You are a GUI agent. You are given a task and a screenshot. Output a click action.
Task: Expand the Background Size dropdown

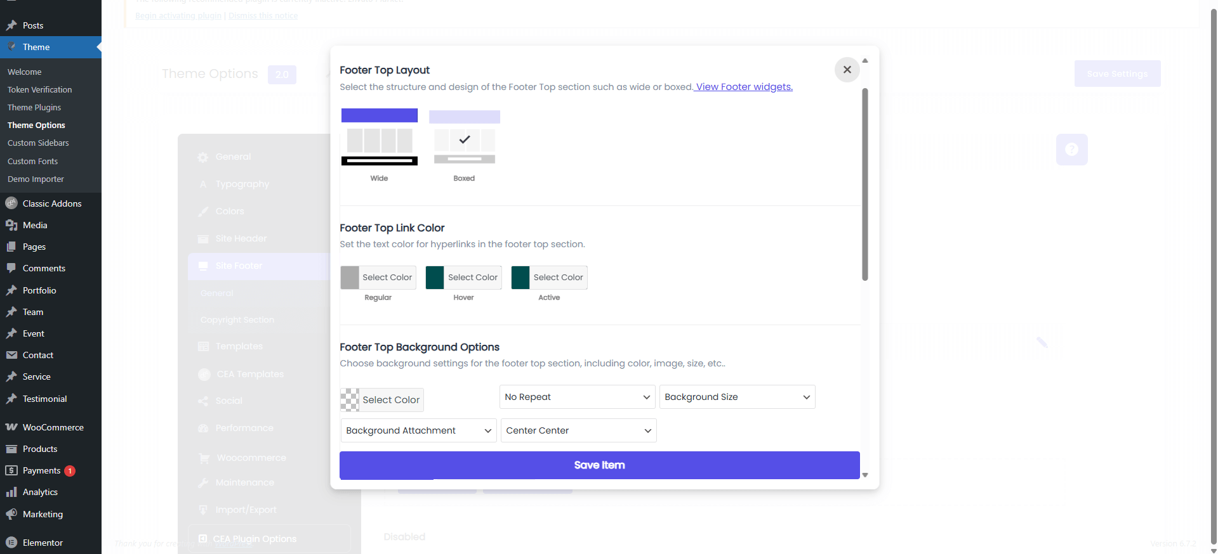(737, 397)
